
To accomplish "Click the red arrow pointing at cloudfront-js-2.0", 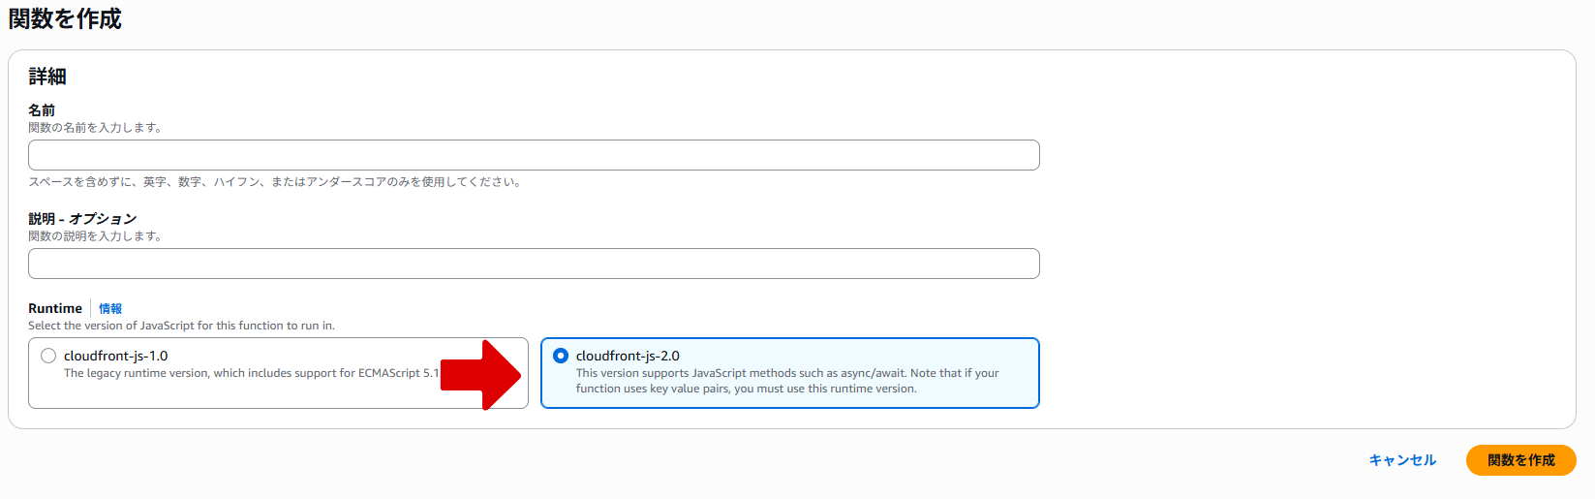I will pyautogui.click(x=483, y=374).
